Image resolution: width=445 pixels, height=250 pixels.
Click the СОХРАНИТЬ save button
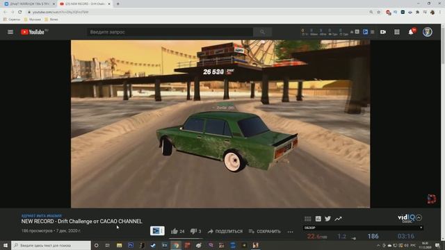(x=264, y=231)
